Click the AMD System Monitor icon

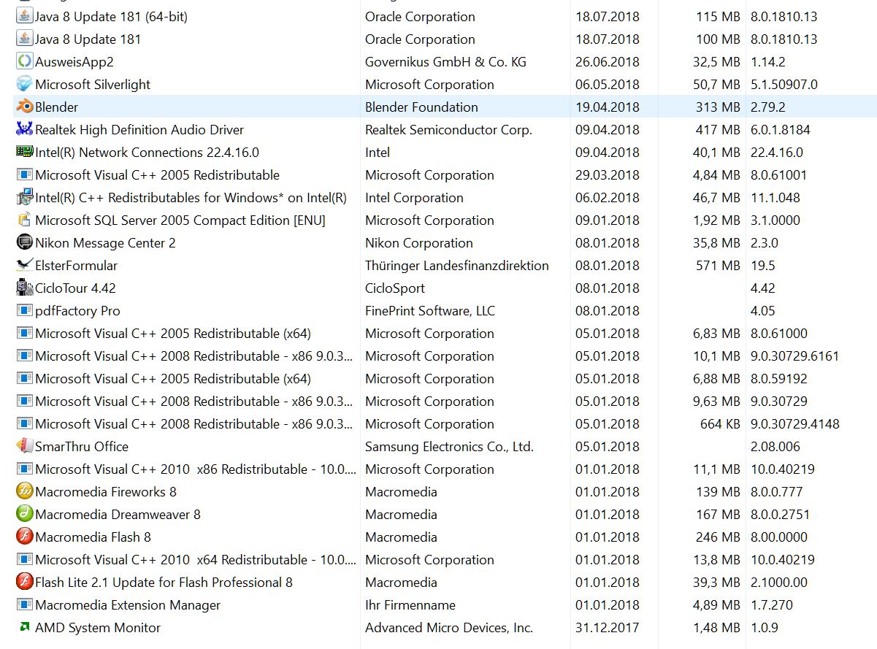[24, 627]
